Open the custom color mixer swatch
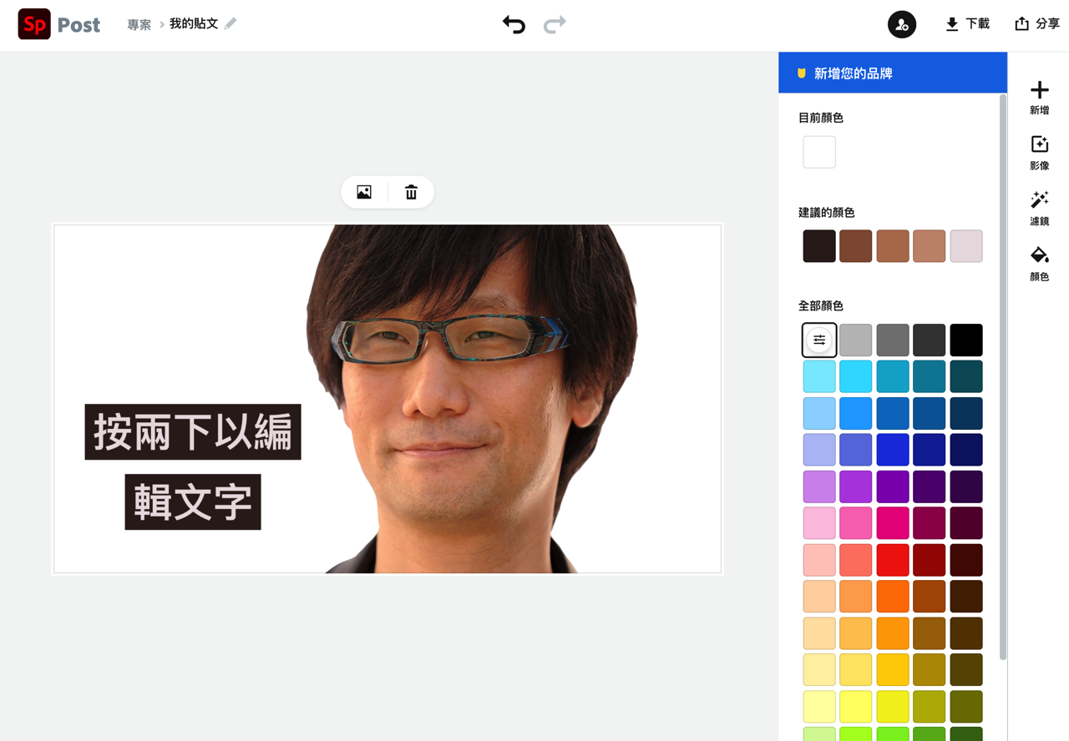Viewport: 1069px width, 741px height. coord(818,339)
